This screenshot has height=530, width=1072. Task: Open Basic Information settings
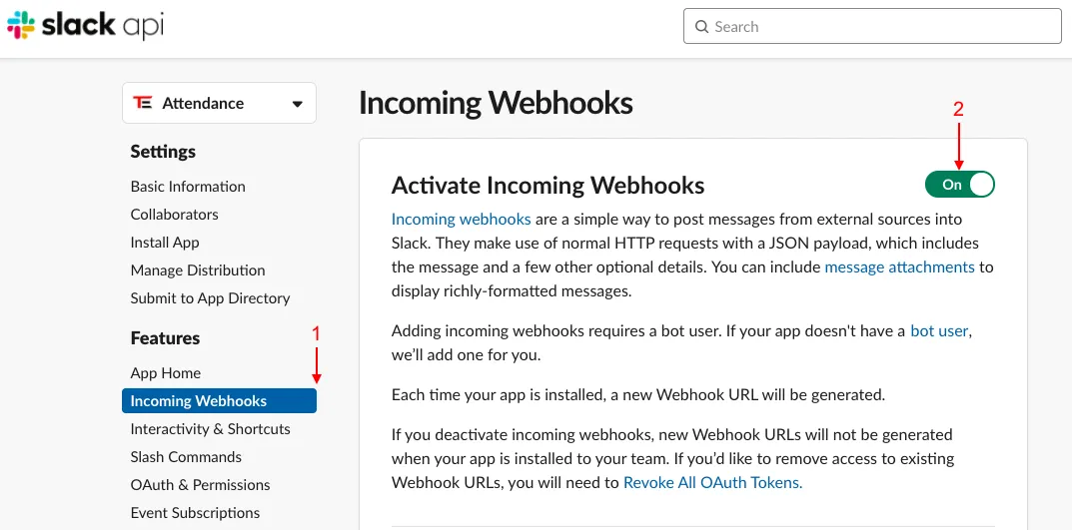(188, 187)
